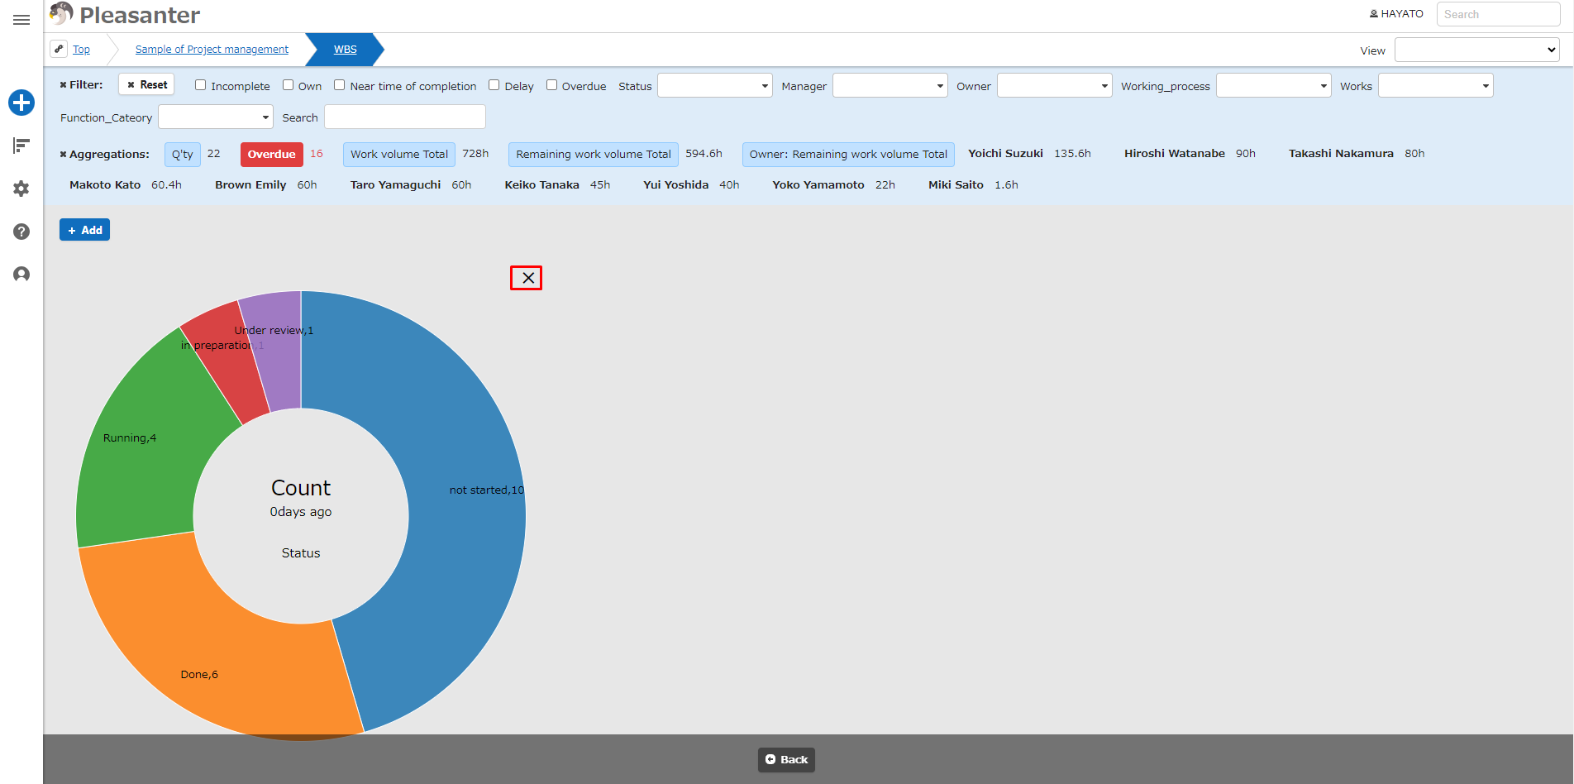Open the Owner filter dropdown
This screenshot has height=784, width=1574.
[x=1055, y=85]
